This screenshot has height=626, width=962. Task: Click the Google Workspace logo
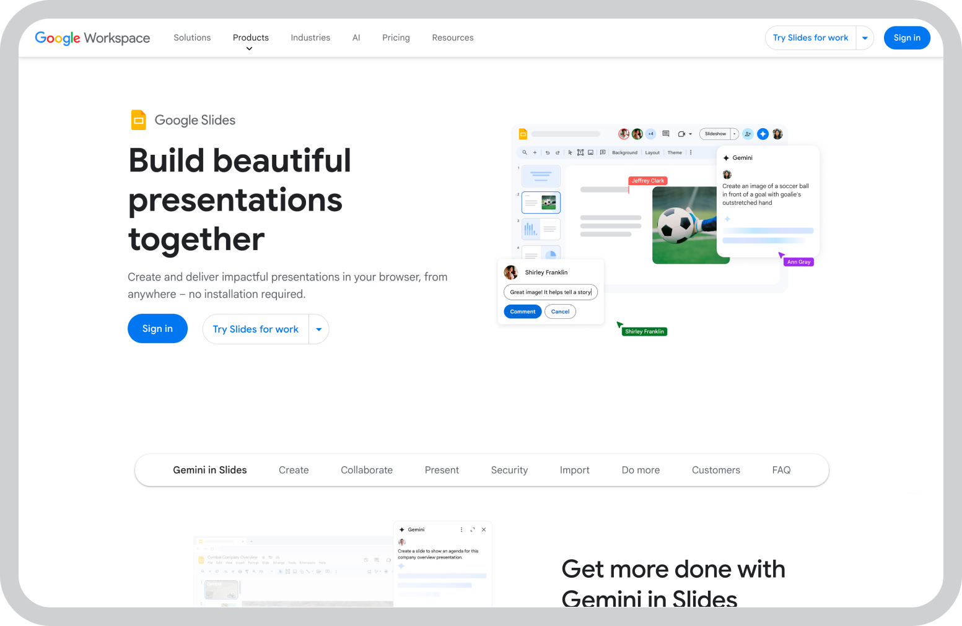click(x=92, y=38)
